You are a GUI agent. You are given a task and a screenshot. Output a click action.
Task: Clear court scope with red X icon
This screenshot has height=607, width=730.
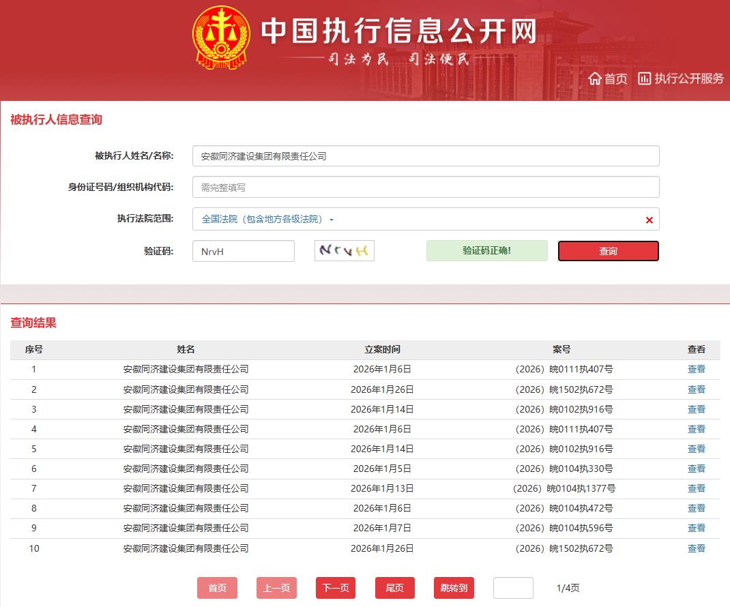[649, 220]
